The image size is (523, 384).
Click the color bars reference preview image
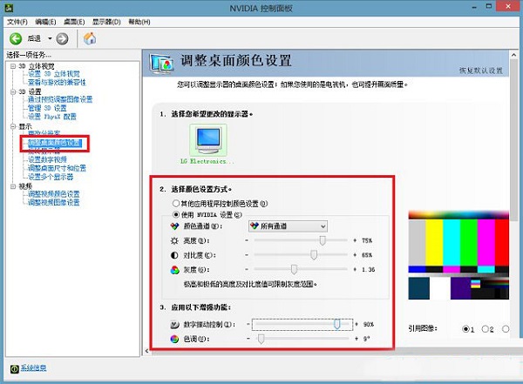pos(458,255)
